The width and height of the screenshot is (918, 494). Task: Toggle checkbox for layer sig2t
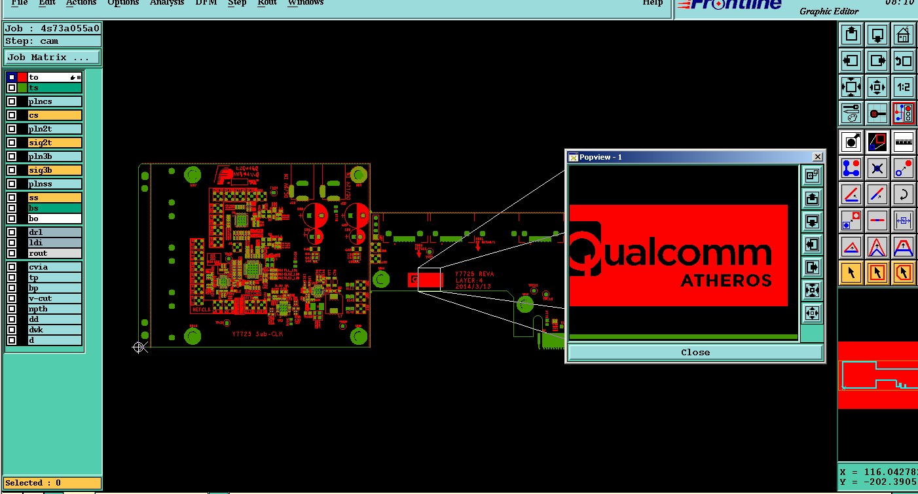pos(12,143)
